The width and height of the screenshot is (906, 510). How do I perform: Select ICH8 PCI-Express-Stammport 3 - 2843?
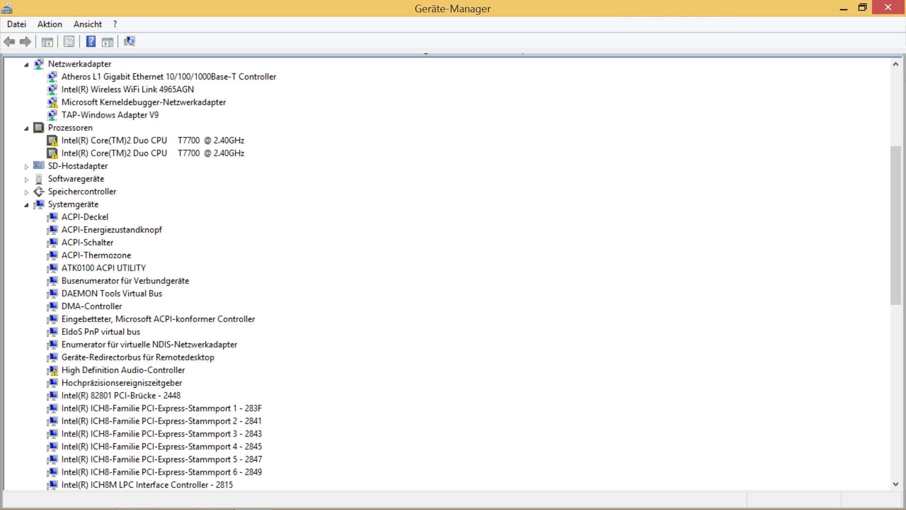tap(161, 433)
